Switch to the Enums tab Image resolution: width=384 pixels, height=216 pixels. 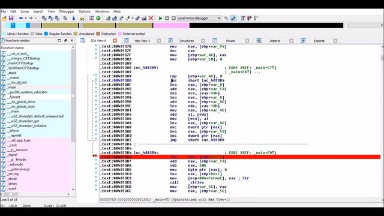click(x=230, y=41)
